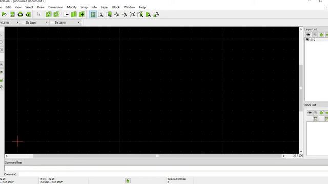
Task: Click the vertical scrollbar thumb
Action: (301, 88)
